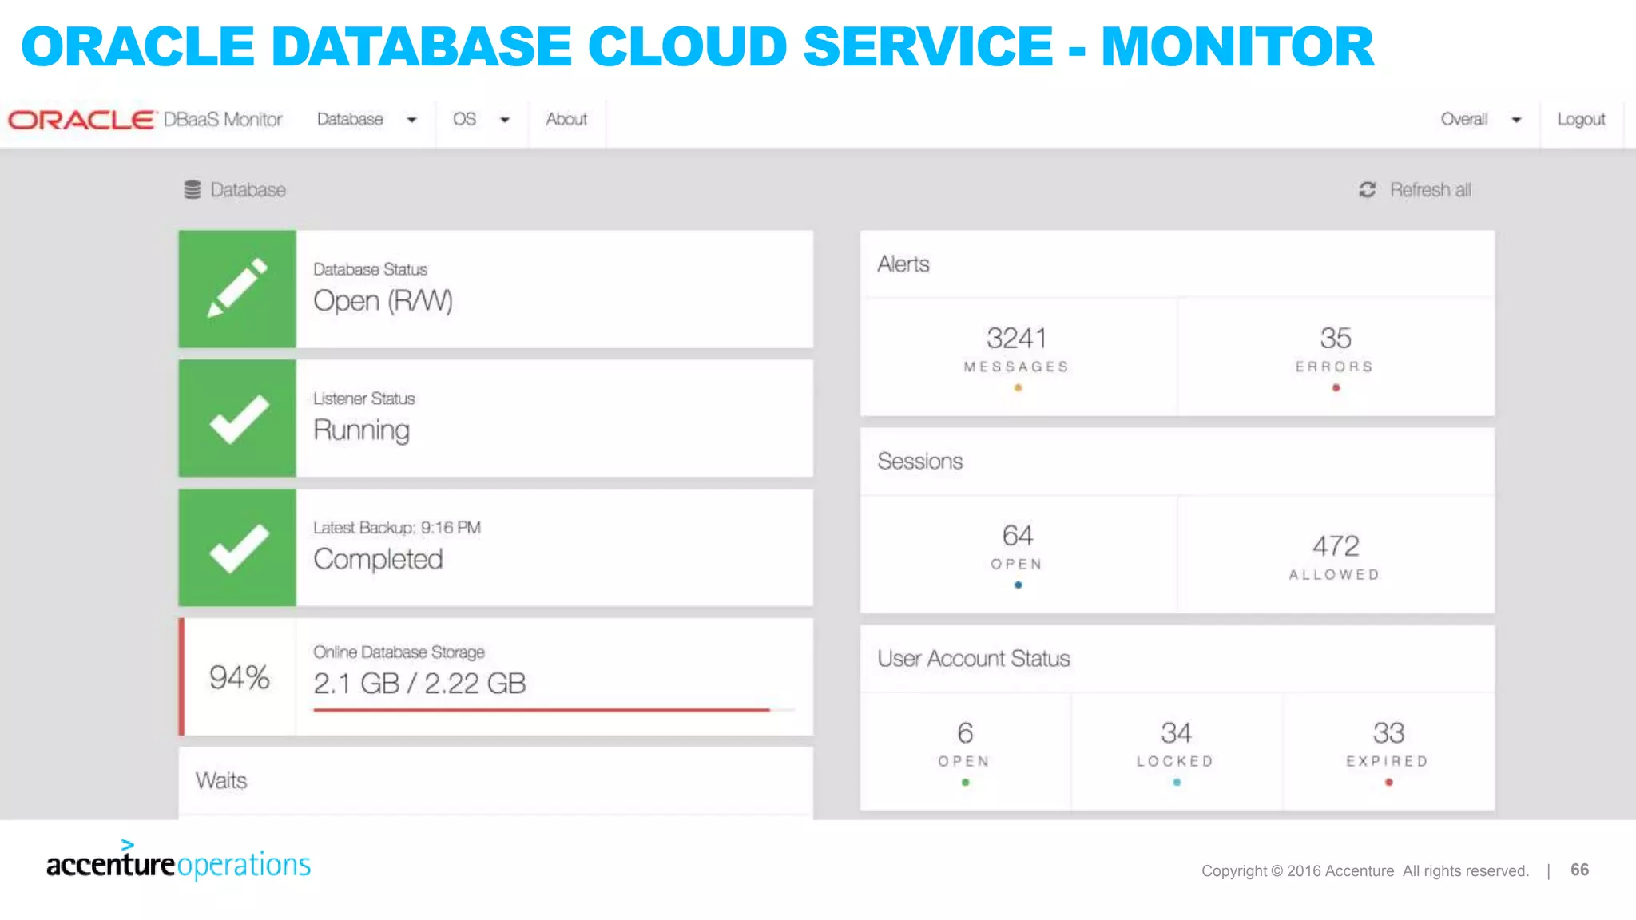Open the Overall view dropdown
This screenshot has height=920, width=1636.
(x=1482, y=120)
